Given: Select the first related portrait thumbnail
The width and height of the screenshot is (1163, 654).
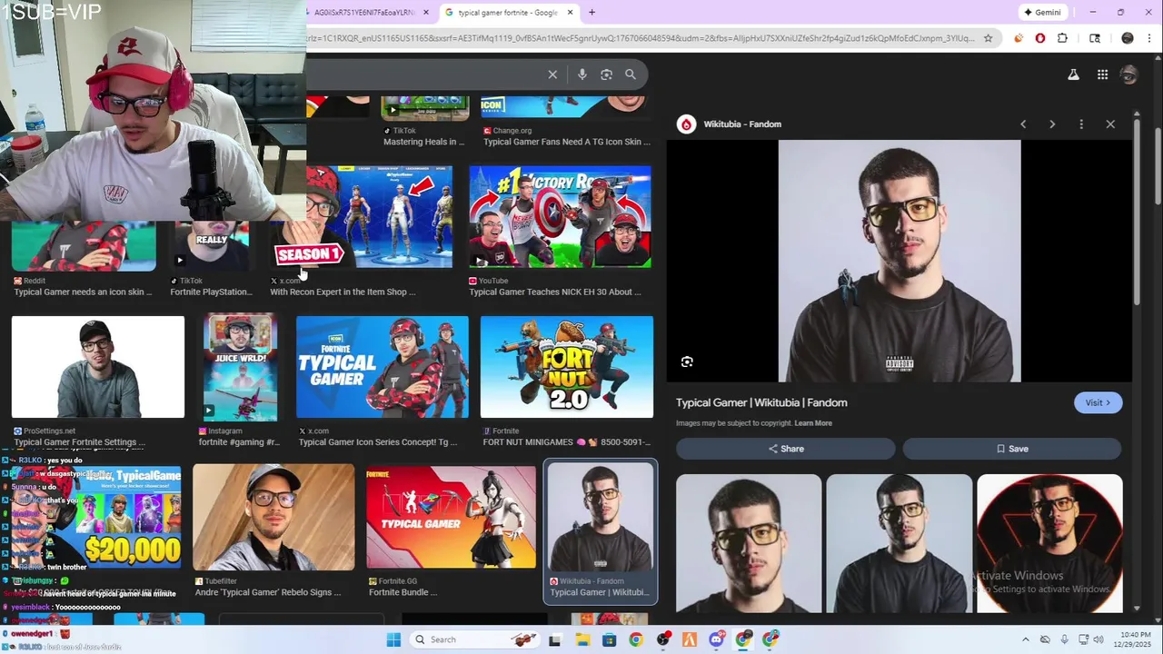Looking at the screenshot, I should pos(749,543).
